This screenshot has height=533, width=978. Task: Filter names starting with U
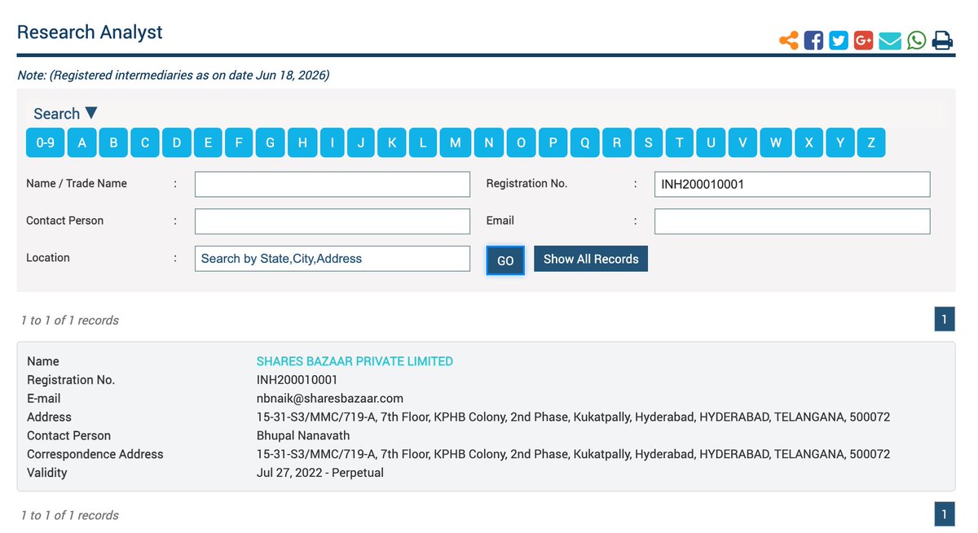[x=711, y=142]
